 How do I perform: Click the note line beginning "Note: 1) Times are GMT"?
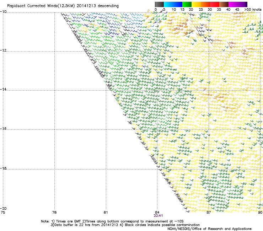coord(112,221)
